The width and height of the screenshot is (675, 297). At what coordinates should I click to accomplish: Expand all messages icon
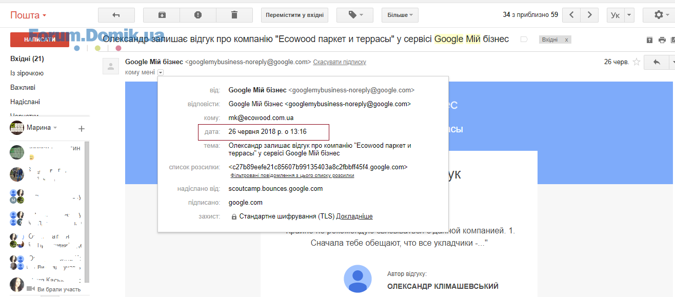[650, 40]
